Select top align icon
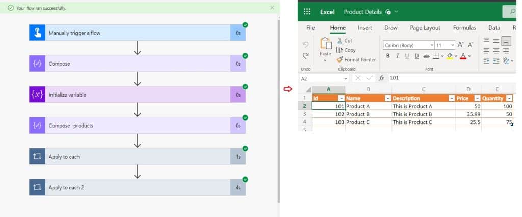 click(487, 40)
